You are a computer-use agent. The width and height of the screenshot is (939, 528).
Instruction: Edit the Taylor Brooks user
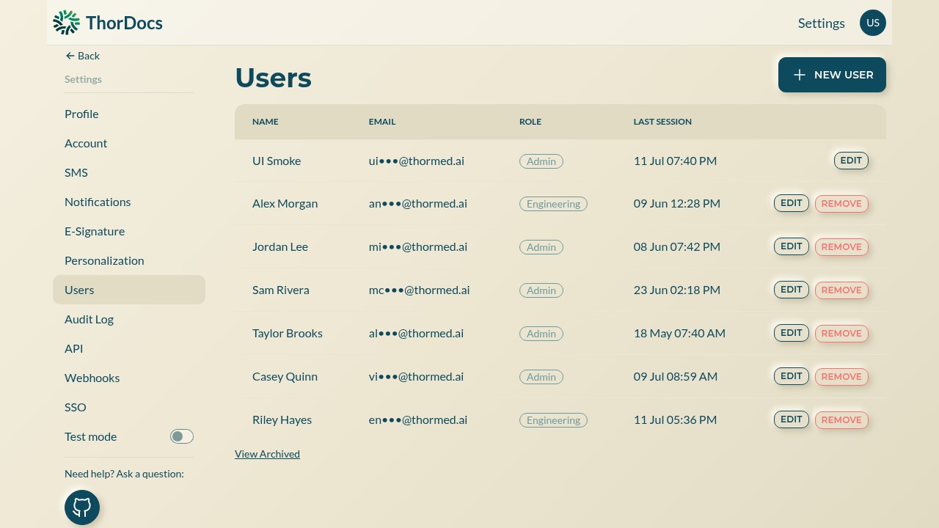(x=792, y=333)
